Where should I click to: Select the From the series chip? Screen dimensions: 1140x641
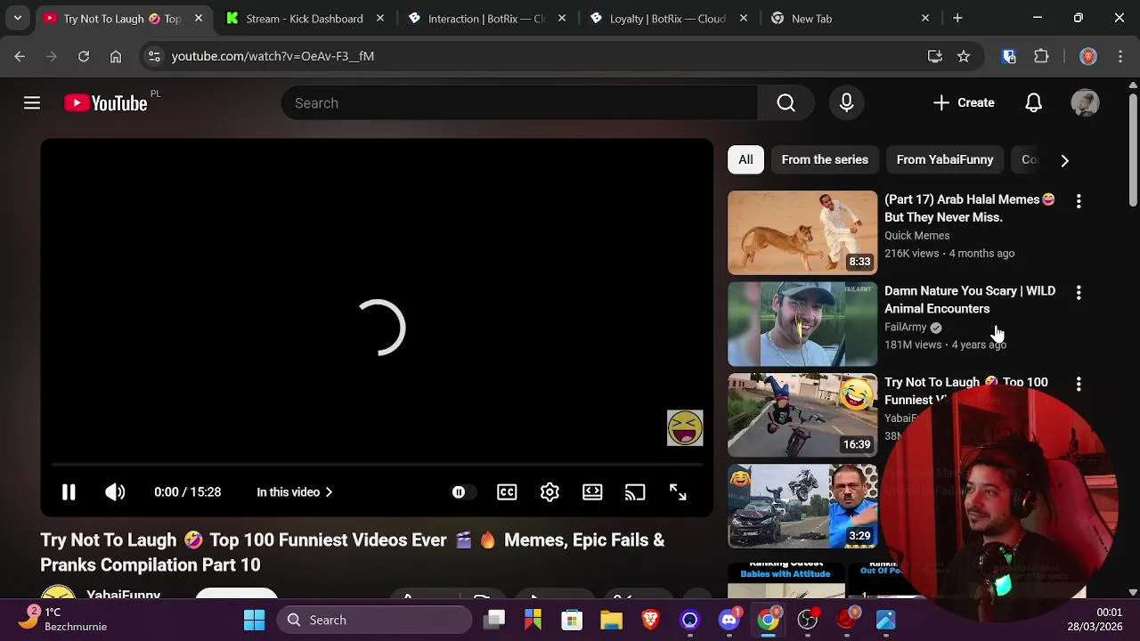tap(825, 160)
